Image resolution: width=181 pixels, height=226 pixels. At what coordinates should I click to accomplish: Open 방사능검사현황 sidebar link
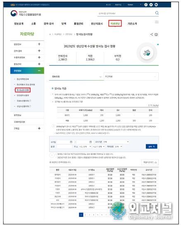click(x=23, y=90)
